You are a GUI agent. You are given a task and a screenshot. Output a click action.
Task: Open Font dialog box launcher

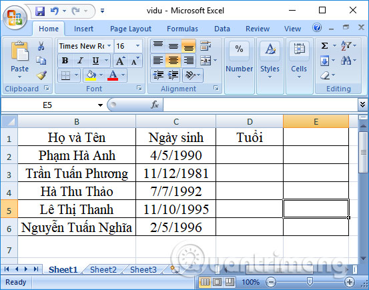pos(139,88)
